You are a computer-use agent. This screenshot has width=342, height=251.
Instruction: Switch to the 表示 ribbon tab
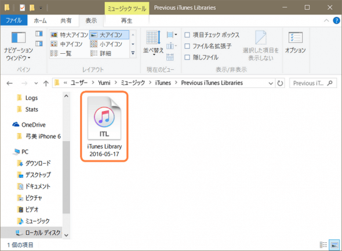pyautogui.click(x=91, y=21)
